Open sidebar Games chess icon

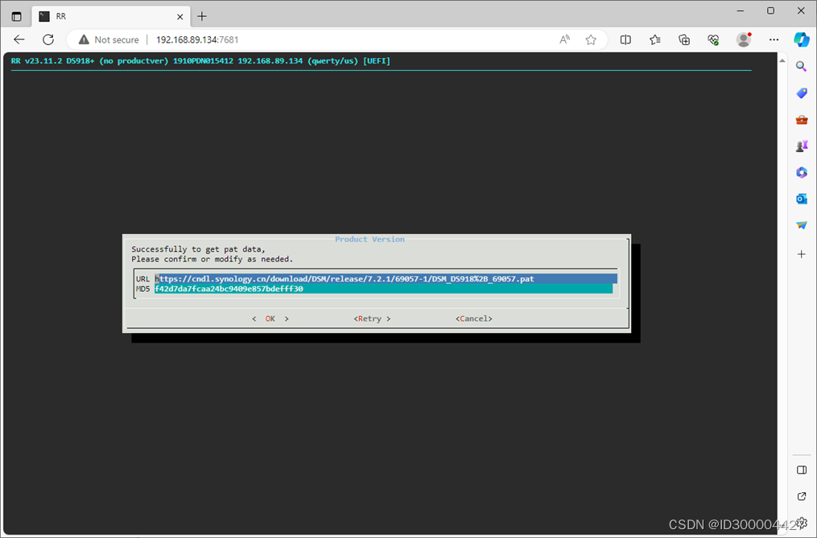(x=802, y=146)
